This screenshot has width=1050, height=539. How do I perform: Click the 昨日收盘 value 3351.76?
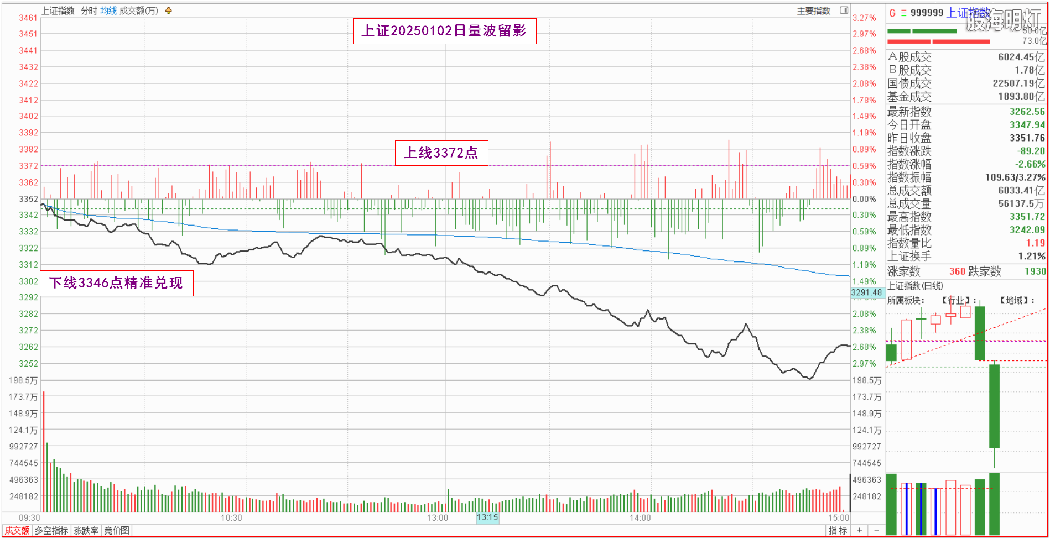pos(1027,138)
